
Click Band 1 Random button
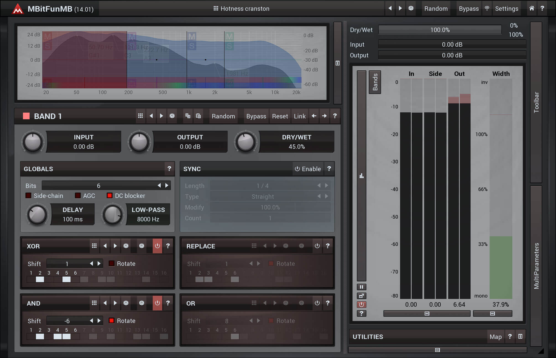point(223,116)
